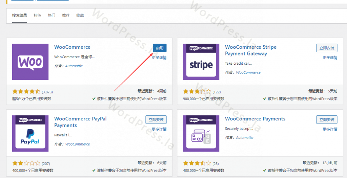347x178 pixels.
Task: Switch to the 推荐 tab
Action: (x=66, y=16)
